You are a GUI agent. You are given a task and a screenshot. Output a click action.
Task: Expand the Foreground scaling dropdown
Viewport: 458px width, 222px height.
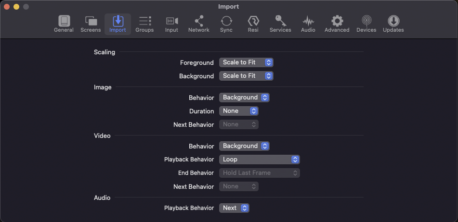click(x=246, y=62)
